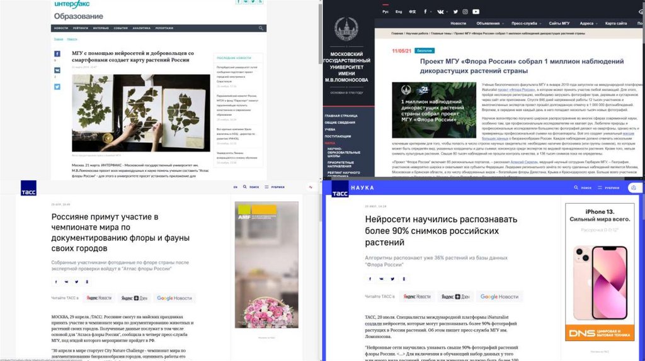Click Яндекс Новости on left TASS article
The image size is (645, 361).
(99, 298)
